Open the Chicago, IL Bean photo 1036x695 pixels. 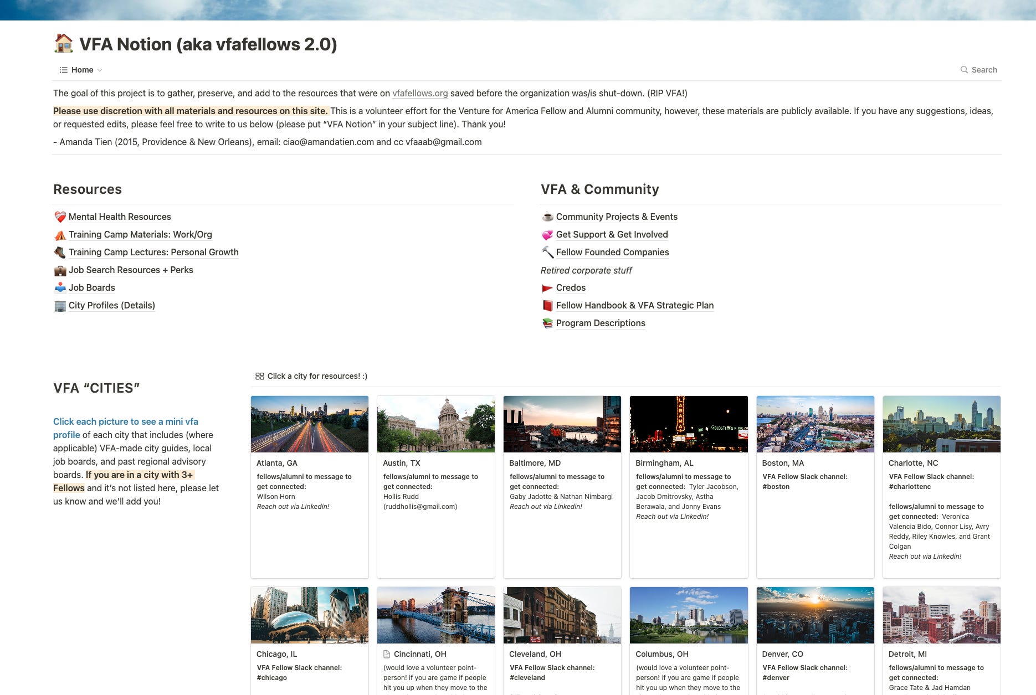[x=310, y=615]
